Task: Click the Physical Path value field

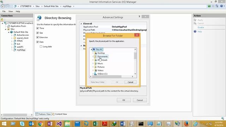Action: point(129,30)
